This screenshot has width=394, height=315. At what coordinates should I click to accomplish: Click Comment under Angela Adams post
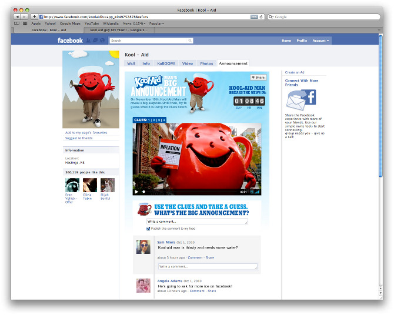pyautogui.click(x=197, y=291)
